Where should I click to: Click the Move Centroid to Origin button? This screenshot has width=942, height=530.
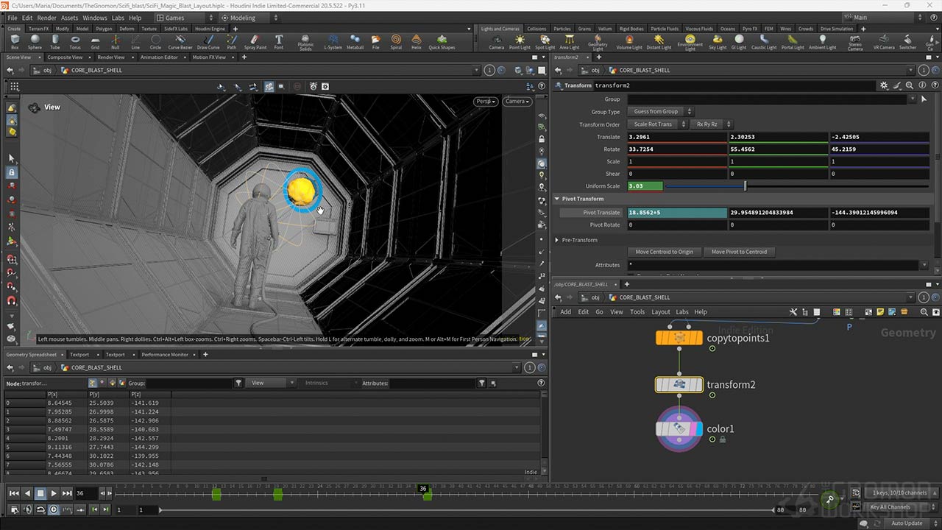tap(664, 252)
